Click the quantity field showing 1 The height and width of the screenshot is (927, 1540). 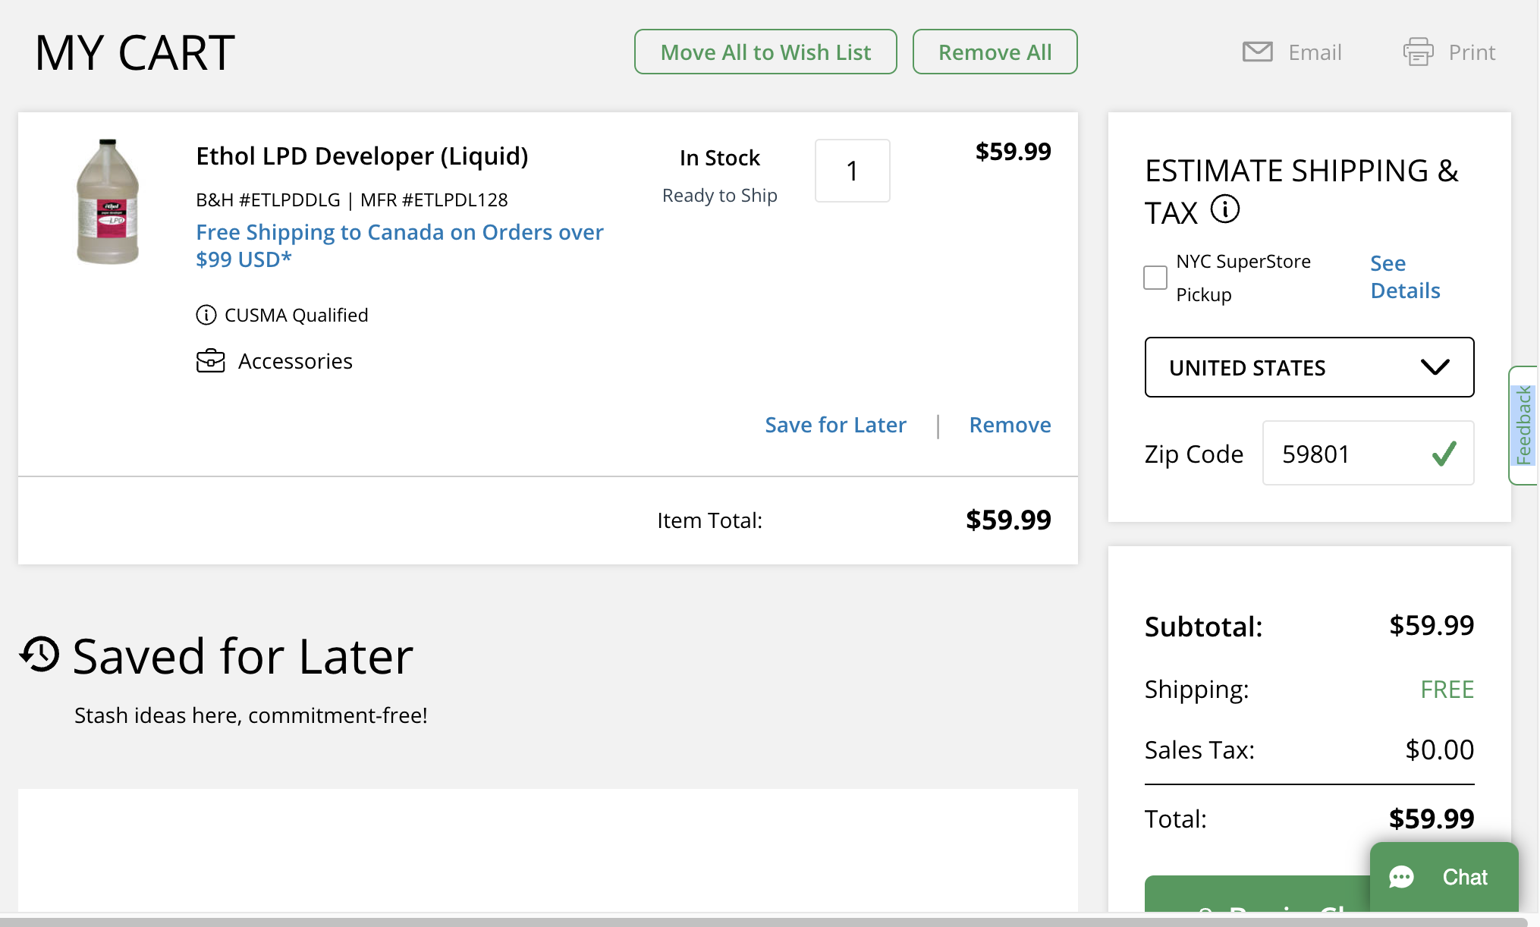coord(852,171)
